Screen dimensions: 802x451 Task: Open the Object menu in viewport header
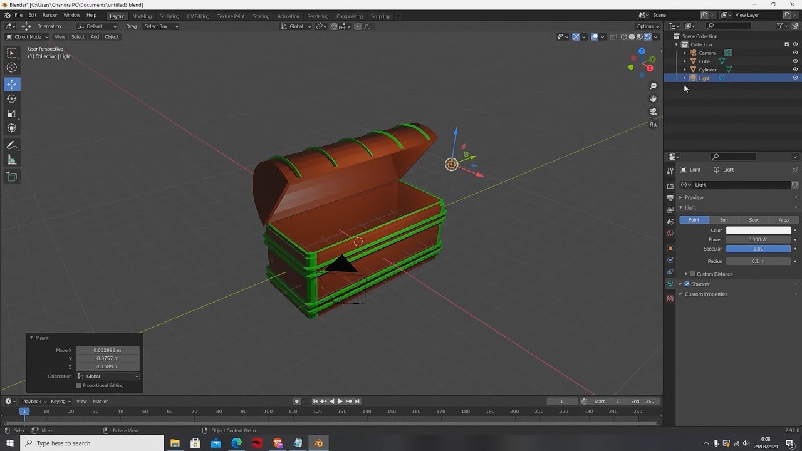[112, 36]
